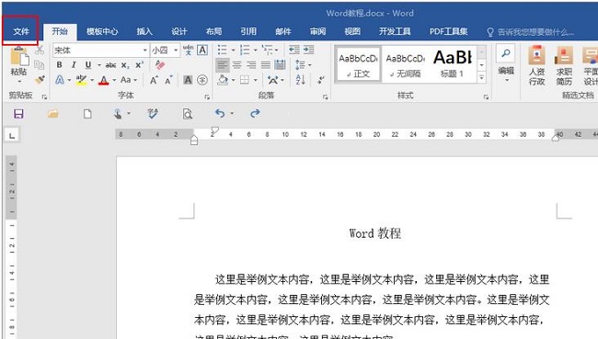Click the distributed alignment icon
This screenshot has height=339, width=598.
pyautogui.click(x=280, y=65)
